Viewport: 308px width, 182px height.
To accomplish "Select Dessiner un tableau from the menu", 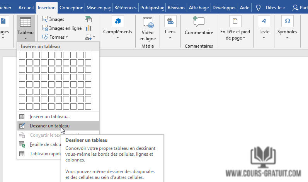I will click(x=49, y=126).
